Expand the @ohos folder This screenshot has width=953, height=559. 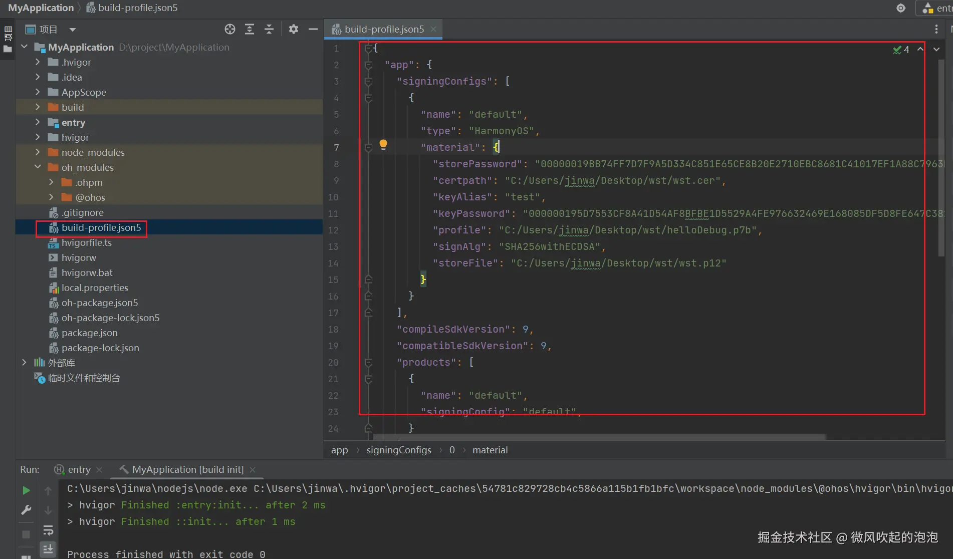click(51, 197)
